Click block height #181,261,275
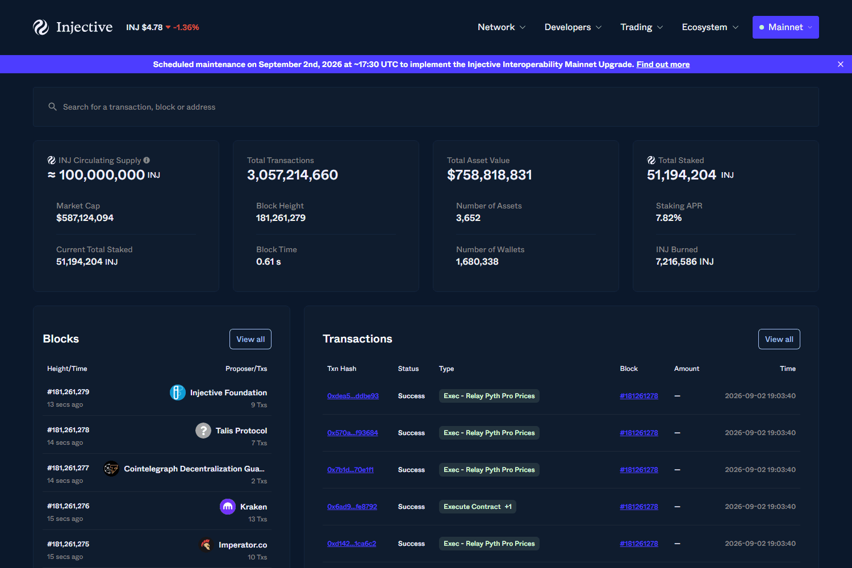852x568 pixels. (68, 544)
